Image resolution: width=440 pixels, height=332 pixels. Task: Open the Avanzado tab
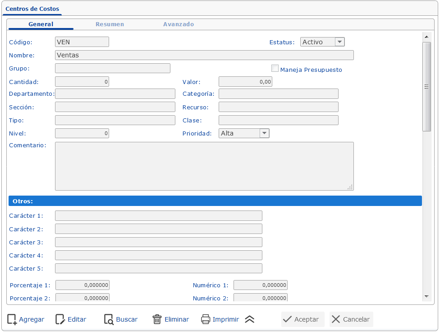[x=179, y=24]
